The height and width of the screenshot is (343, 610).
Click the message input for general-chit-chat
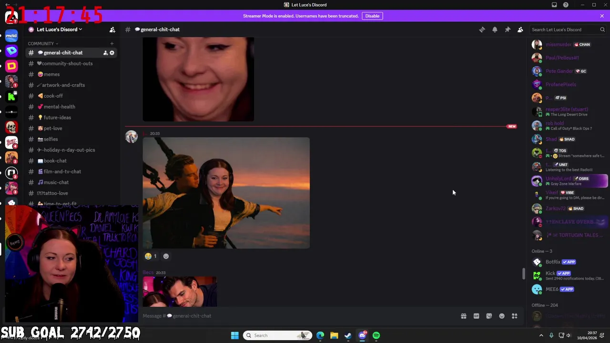298,316
